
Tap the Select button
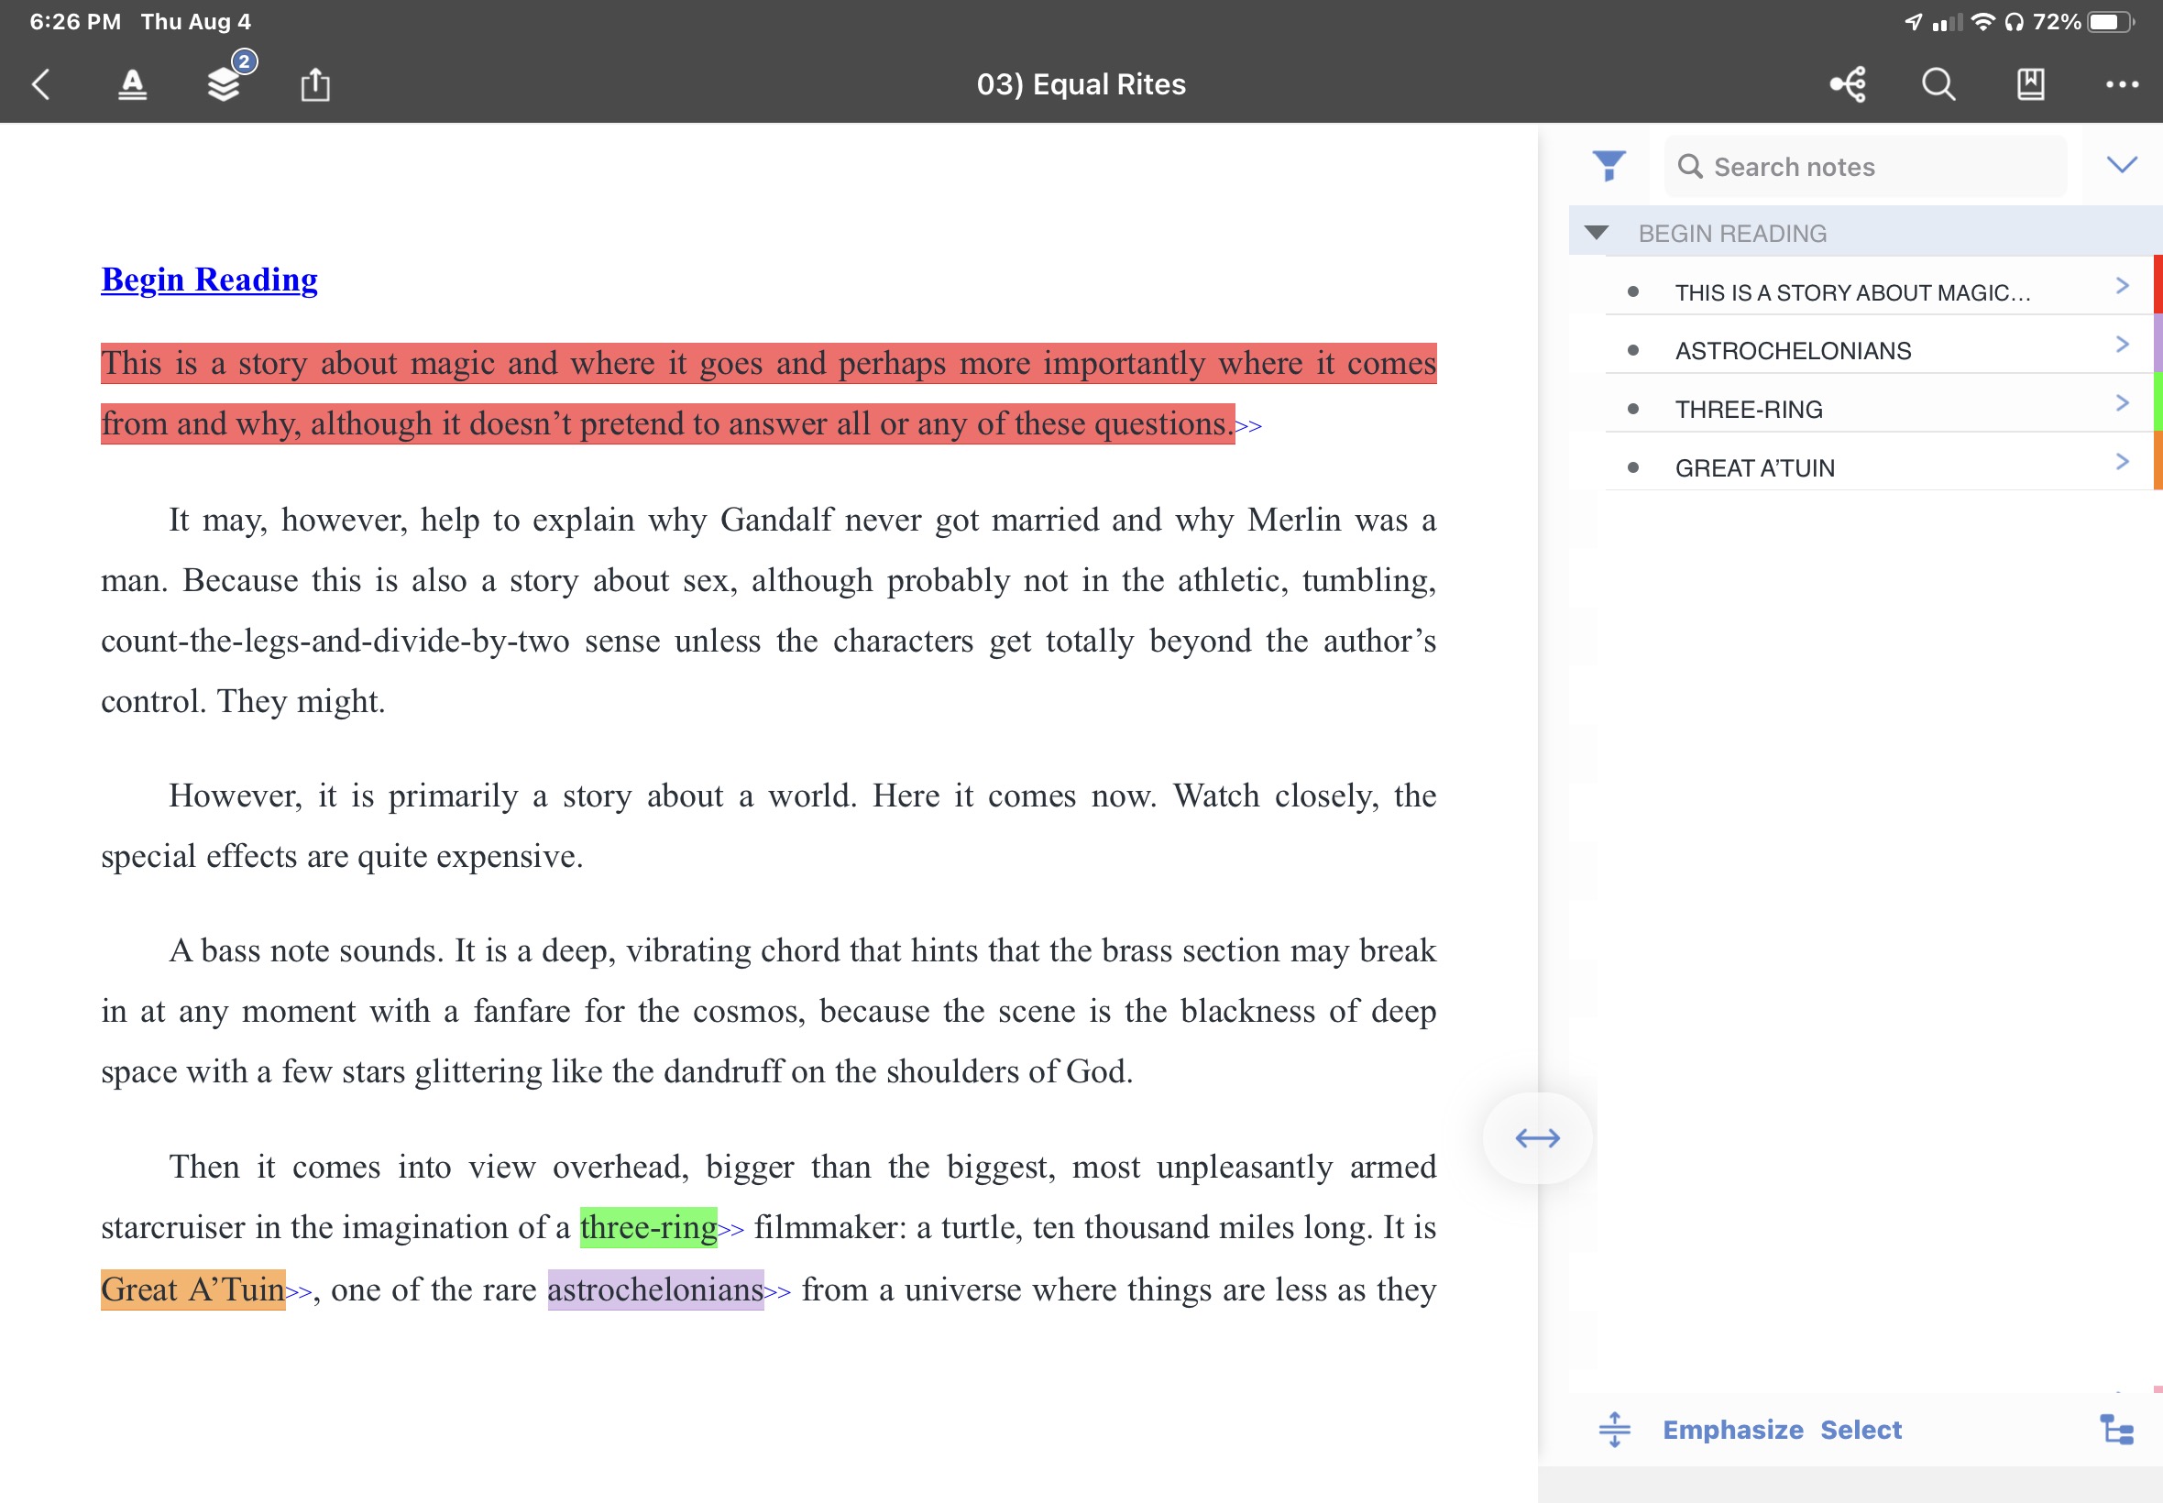pos(1861,1430)
